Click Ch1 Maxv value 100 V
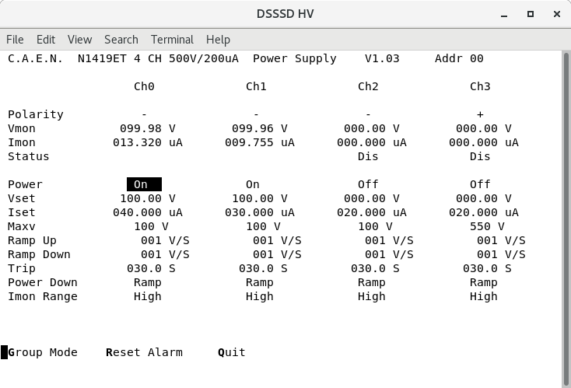 [x=263, y=226]
